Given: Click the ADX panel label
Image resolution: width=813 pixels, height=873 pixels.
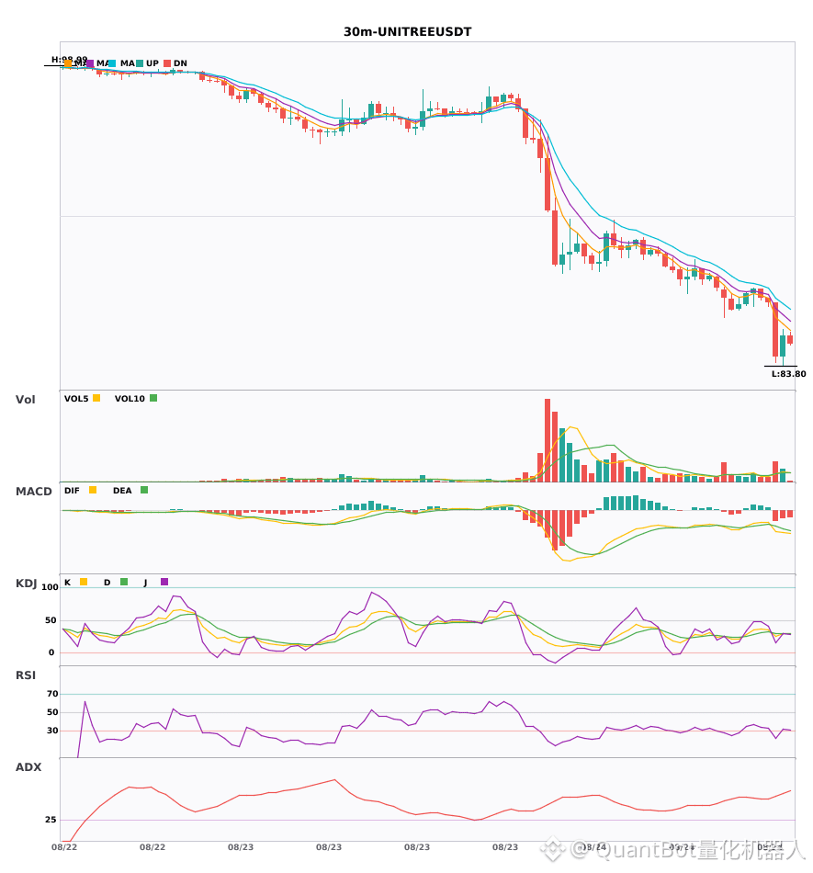Looking at the screenshot, I should coord(28,767).
